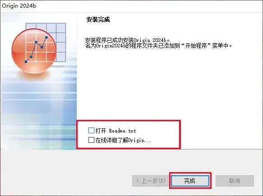Click the 打开 Readme.txt label text
The image size is (263, 196).
116,131
